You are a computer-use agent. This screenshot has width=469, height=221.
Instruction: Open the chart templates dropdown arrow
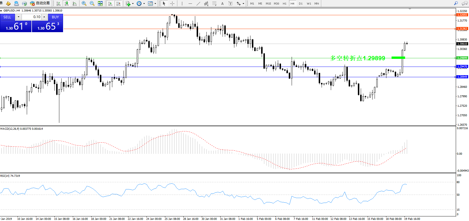click(155, 4)
